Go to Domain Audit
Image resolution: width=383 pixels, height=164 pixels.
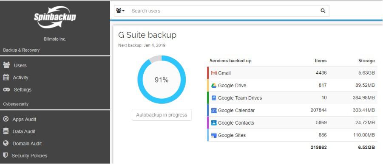tap(27, 144)
